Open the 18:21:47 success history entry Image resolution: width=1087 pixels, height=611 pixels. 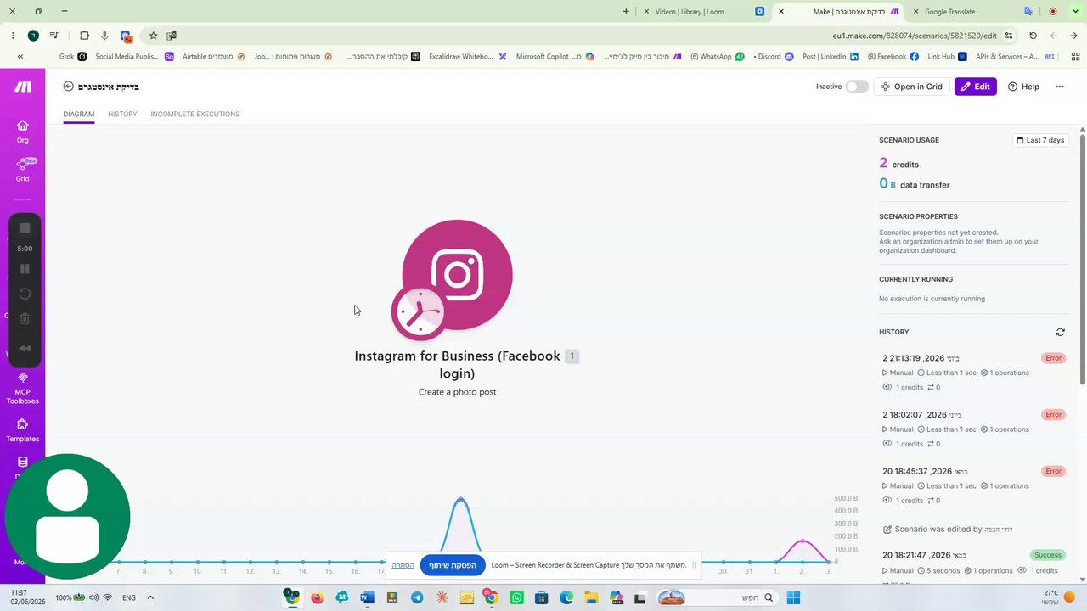[x=973, y=563]
